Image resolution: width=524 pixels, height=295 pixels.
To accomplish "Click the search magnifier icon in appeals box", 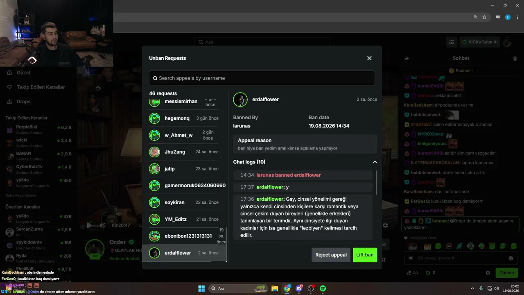I will 155,78.
